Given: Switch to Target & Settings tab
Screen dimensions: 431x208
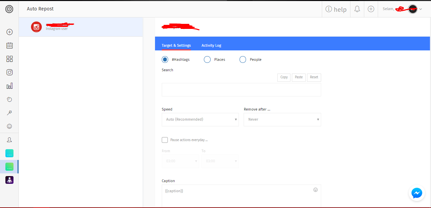Looking at the screenshot, I should click(176, 45).
